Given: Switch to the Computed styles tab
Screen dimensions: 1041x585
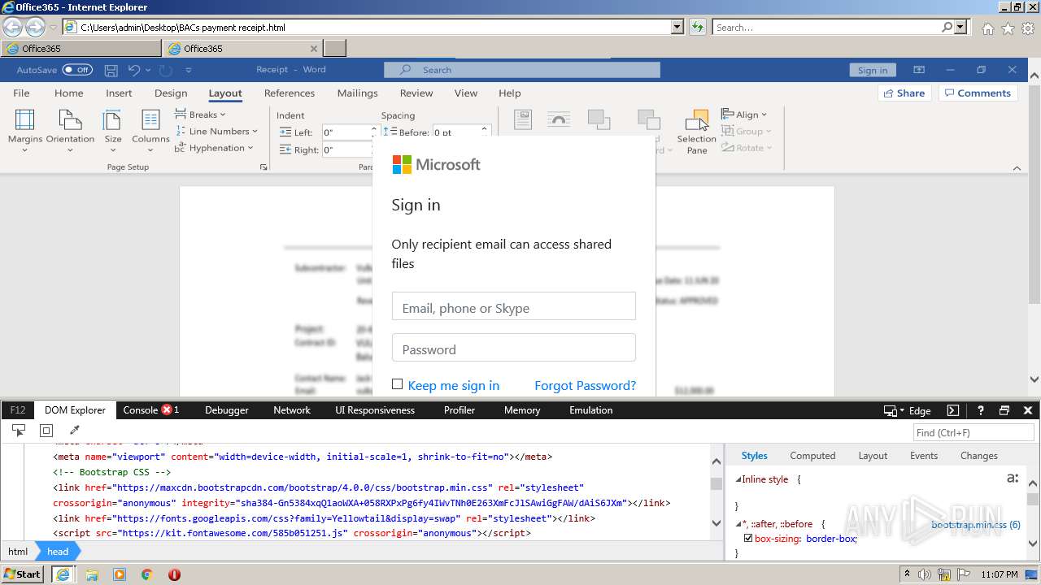Looking at the screenshot, I should coord(812,456).
